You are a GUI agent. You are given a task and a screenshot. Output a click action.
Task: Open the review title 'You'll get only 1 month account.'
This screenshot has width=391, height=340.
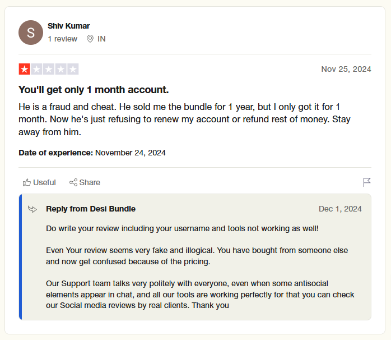coord(94,90)
